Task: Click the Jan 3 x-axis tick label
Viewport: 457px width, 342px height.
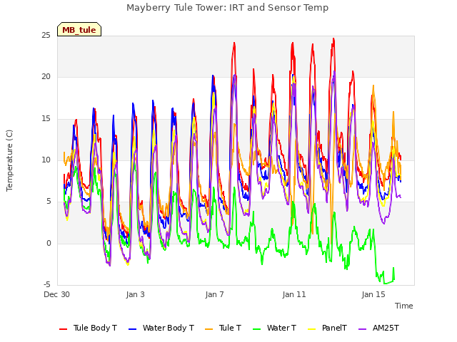Action: [x=136, y=294]
